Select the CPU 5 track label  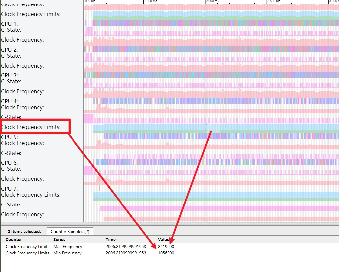(x=9, y=137)
